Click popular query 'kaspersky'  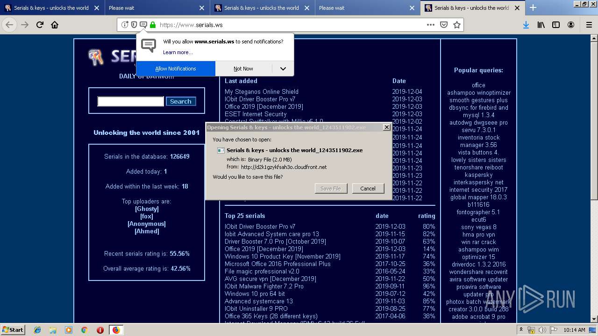pos(479,175)
